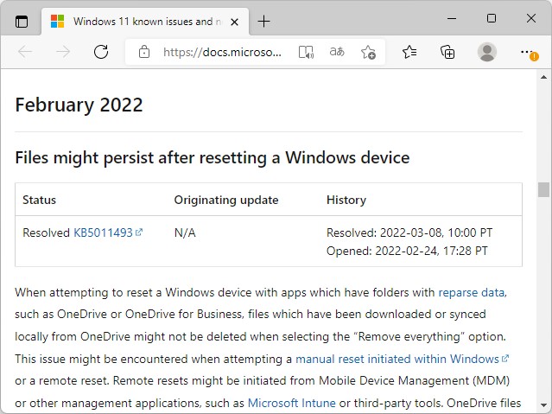The height and width of the screenshot is (414, 552).
Task: Close the Windows 11 known issues tab
Action: (234, 22)
